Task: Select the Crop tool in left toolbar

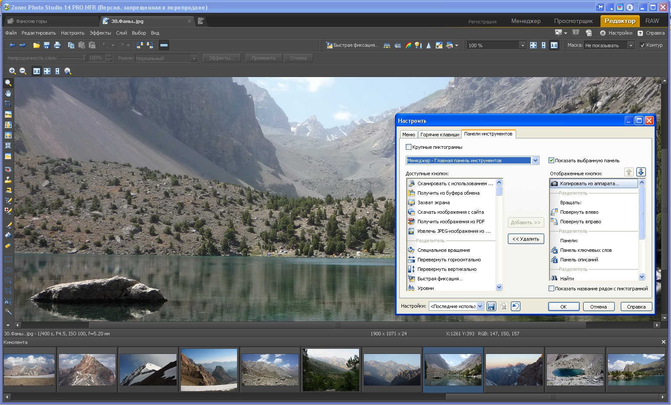Action: pos(8,104)
